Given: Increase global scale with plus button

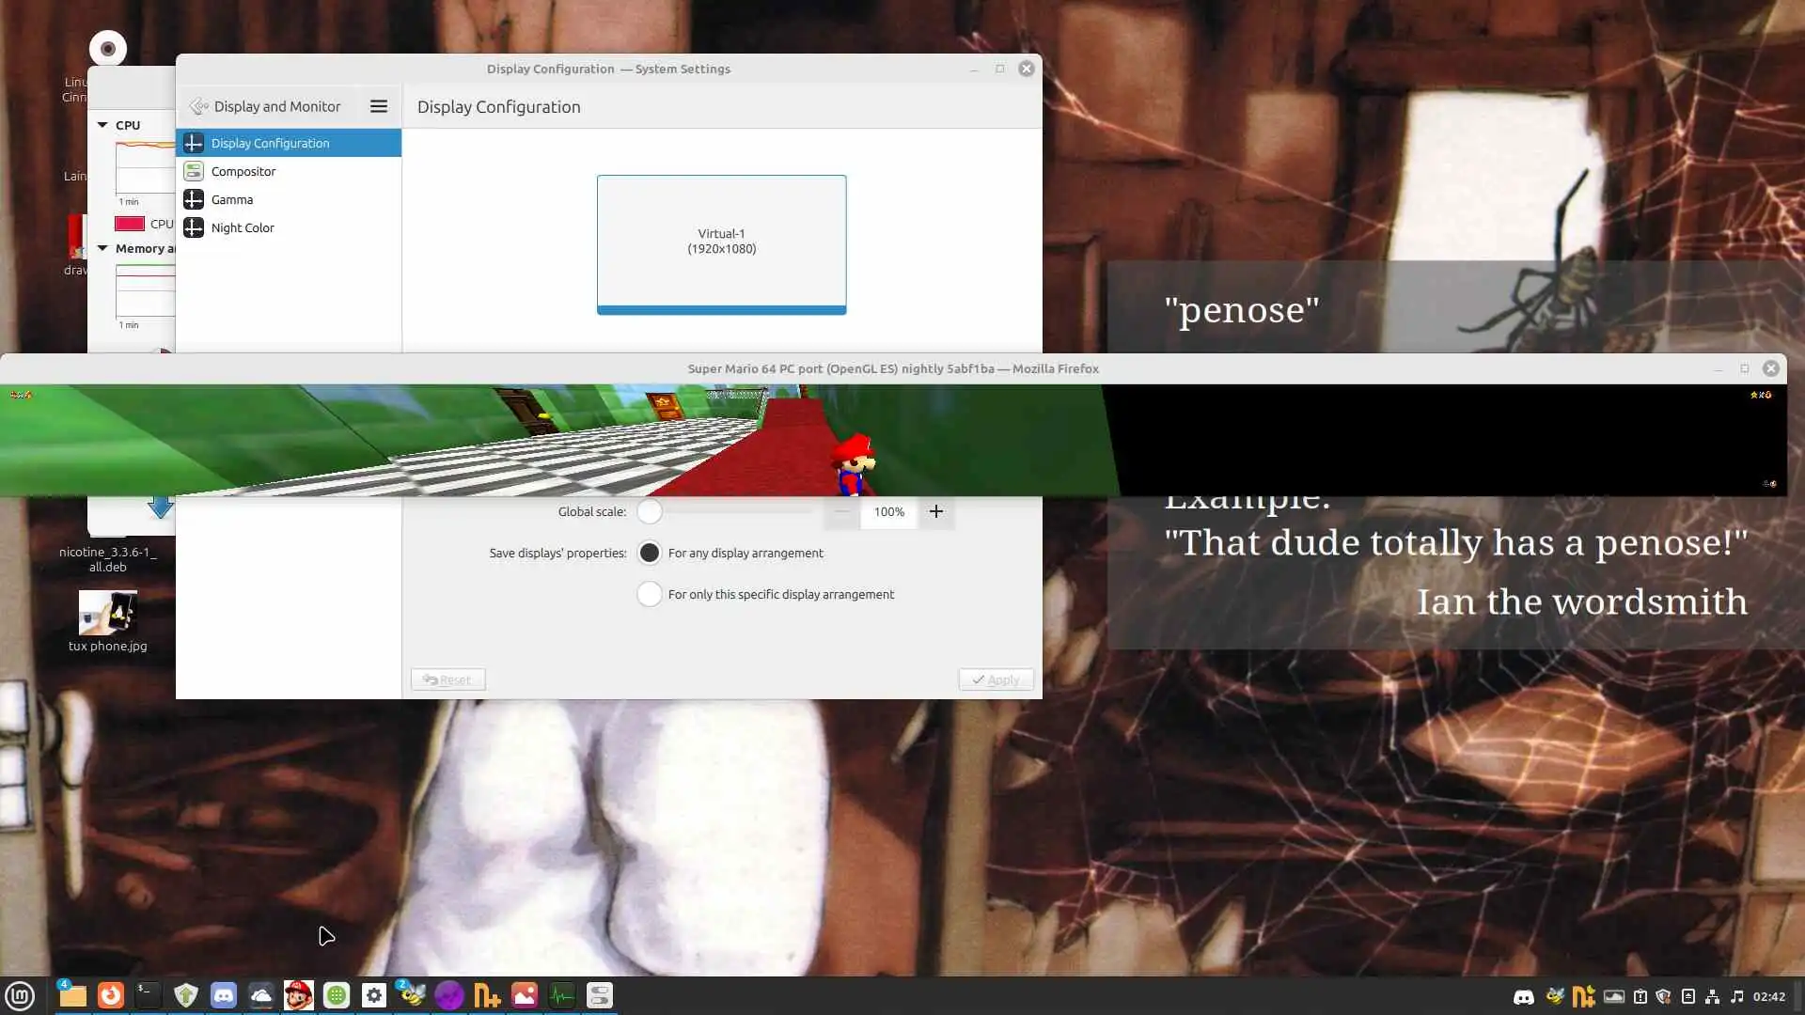Looking at the screenshot, I should [936, 511].
